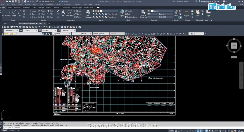
Task: Select the Dimension tool
Action: [70, 13]
